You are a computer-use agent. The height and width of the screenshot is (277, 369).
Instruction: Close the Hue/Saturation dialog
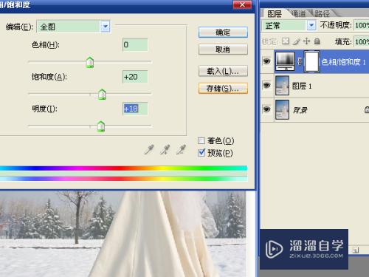(x=242, y=4)
